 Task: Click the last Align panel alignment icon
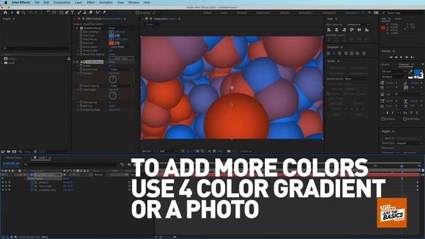click(x=367, y=30)
